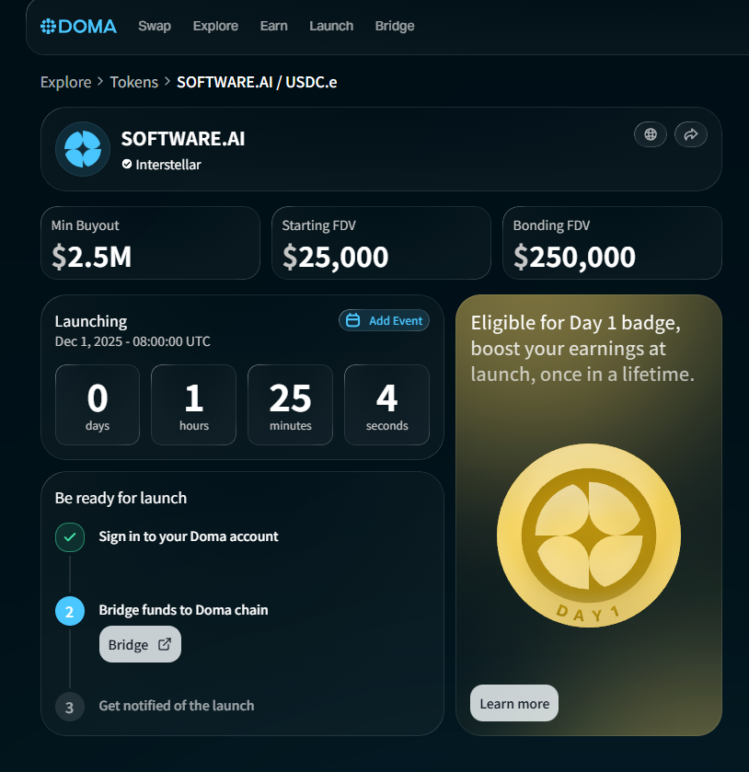This screenshot has width=749, height=772.
Task: Click the seconds countdown box
Action: (386, 405)
